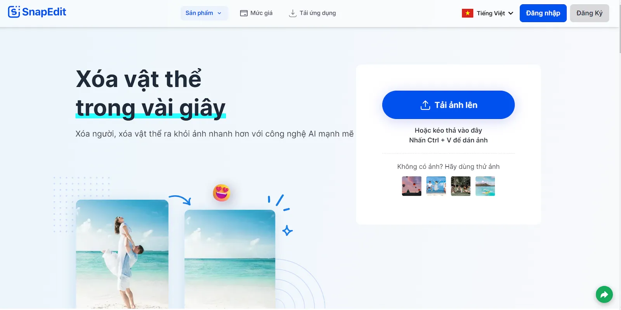The width and height of the screenshot is (621, 310).
Task: Select the hot air balloon sample photo
Action: click(x=412, y=186)
